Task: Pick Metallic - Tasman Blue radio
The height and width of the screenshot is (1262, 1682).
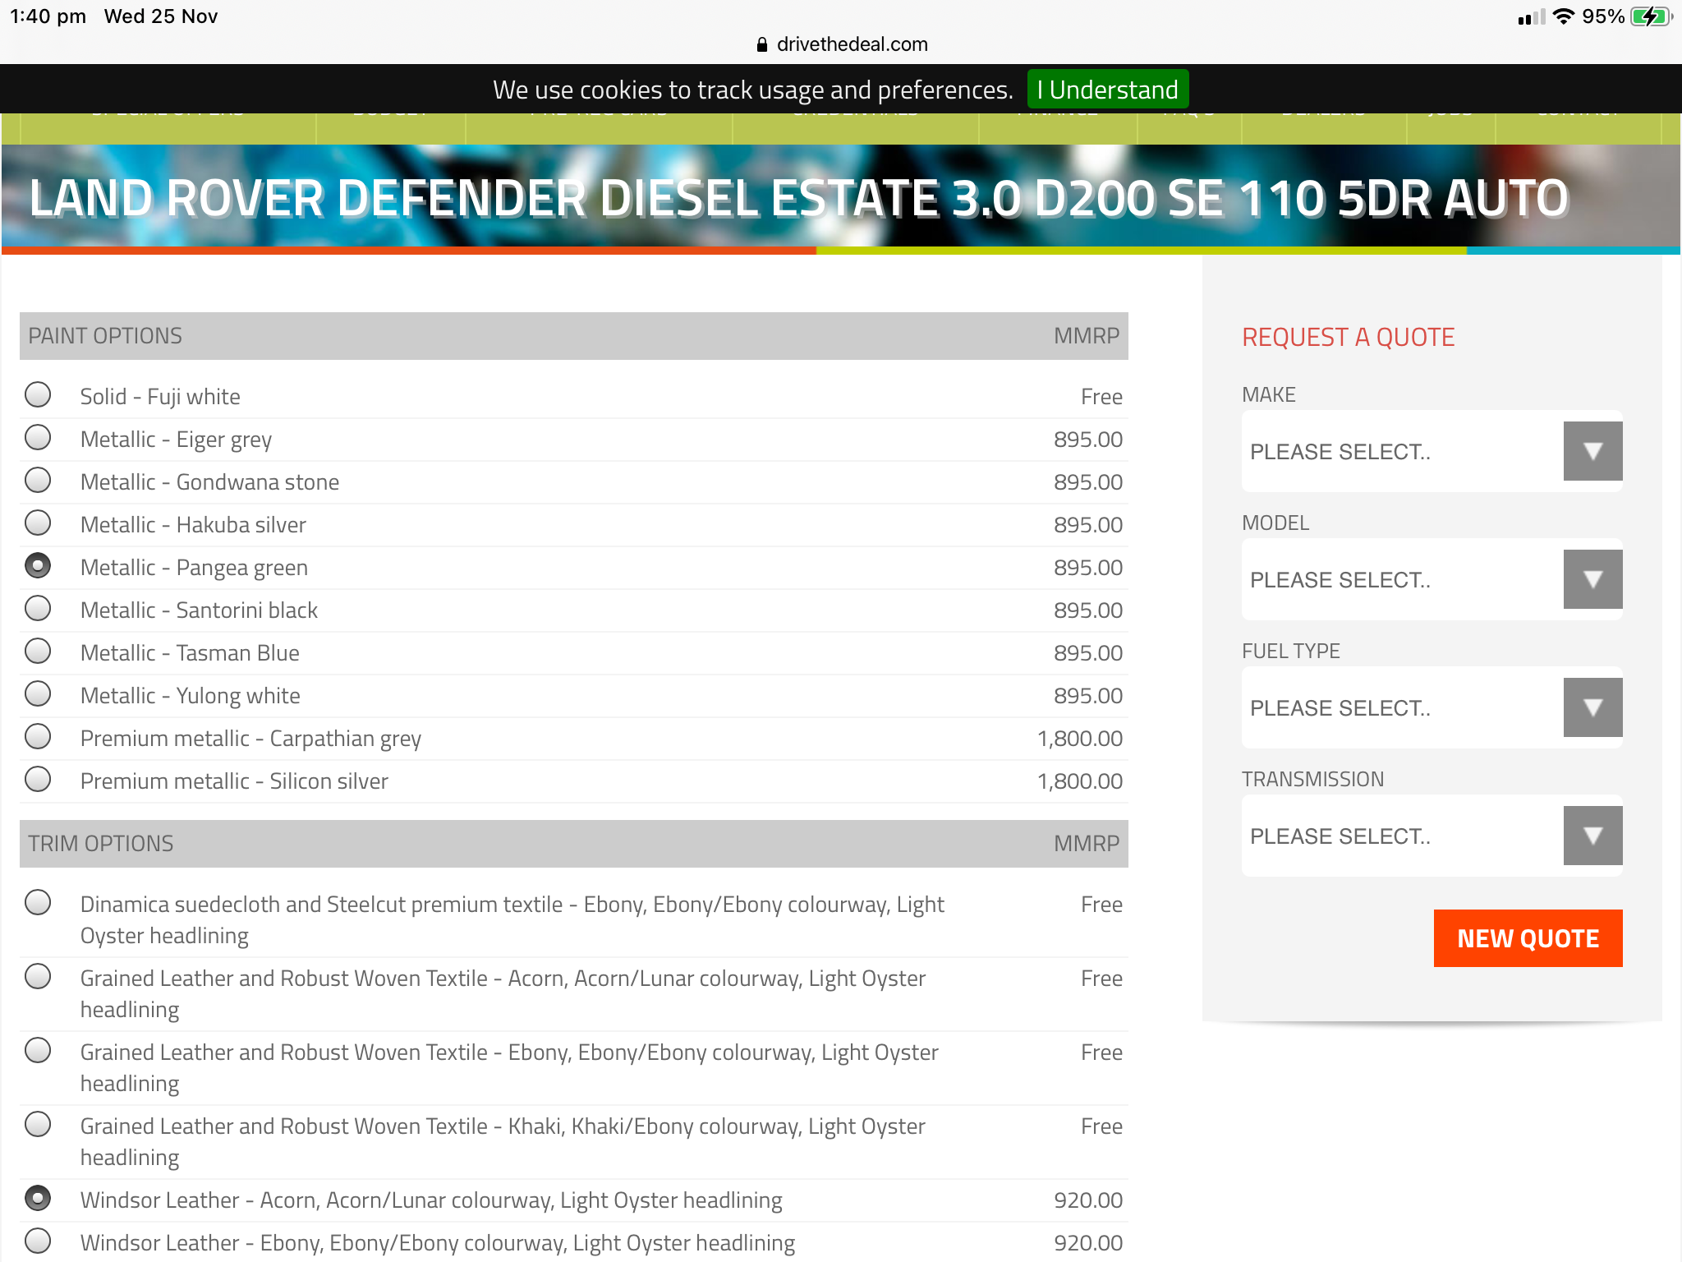Action: [x=38, y=652]
